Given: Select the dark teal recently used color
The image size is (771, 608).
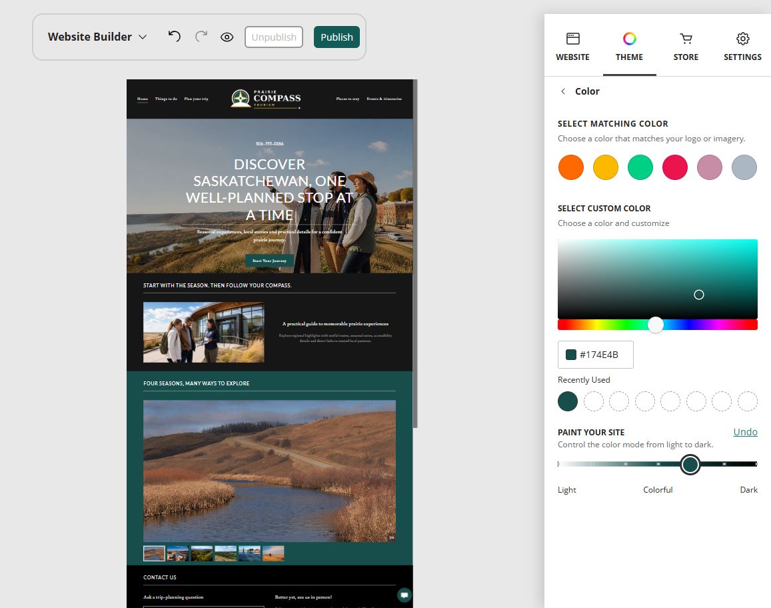Looking at the screenshot, I should coord(568,401).
